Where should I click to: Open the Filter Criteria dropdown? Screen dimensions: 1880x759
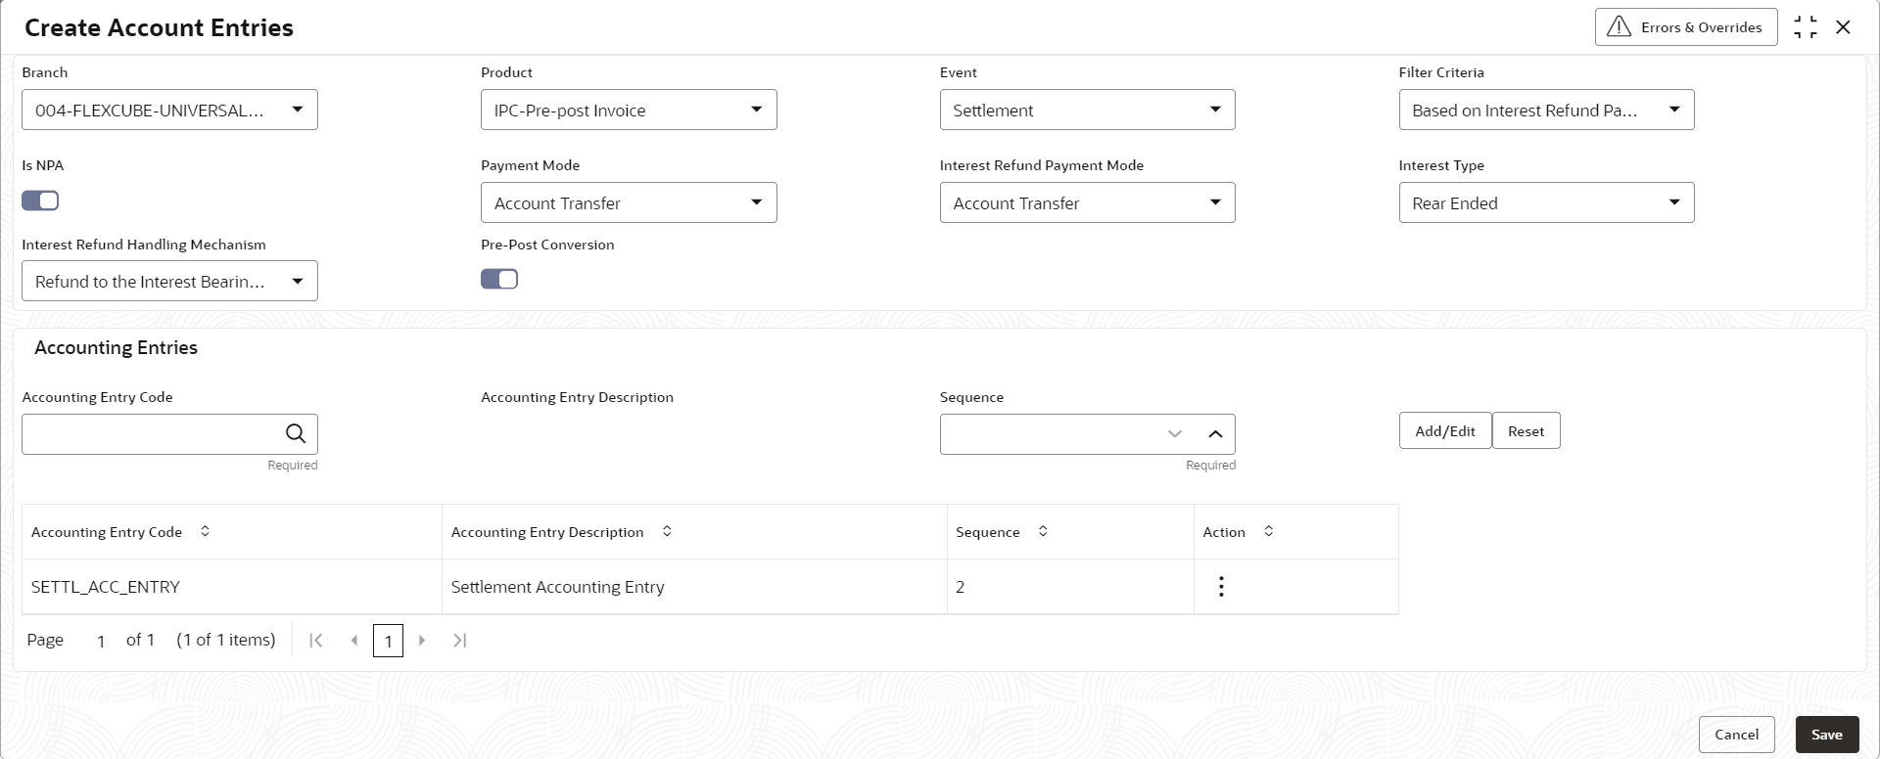pos(1673,110)
